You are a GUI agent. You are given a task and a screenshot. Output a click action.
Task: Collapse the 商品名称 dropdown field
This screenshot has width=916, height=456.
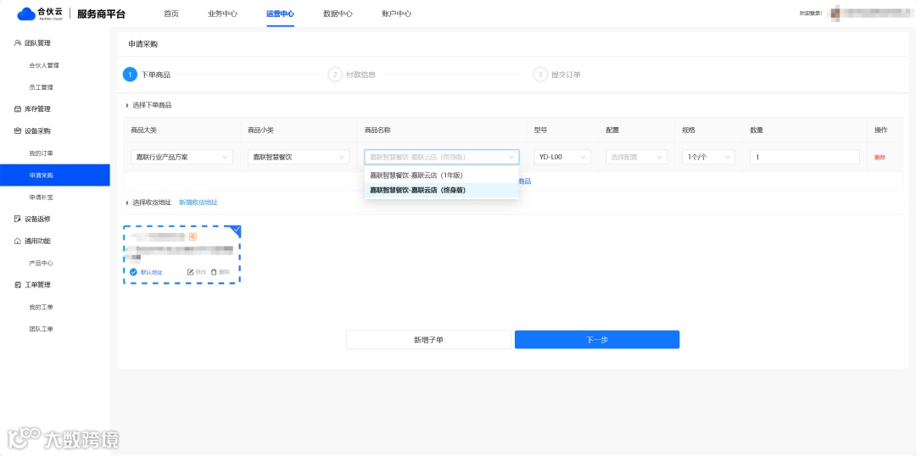442,157
